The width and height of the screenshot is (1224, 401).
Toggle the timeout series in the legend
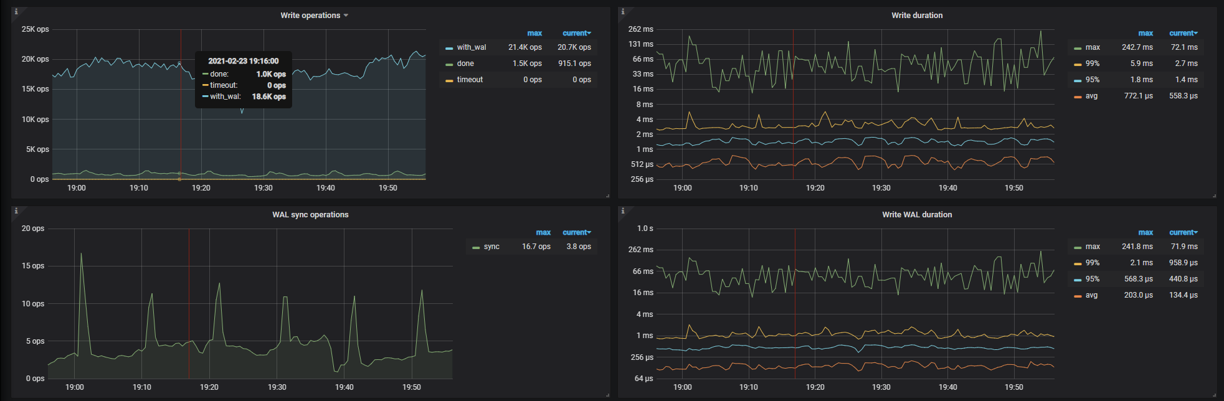tap(470, 80)
